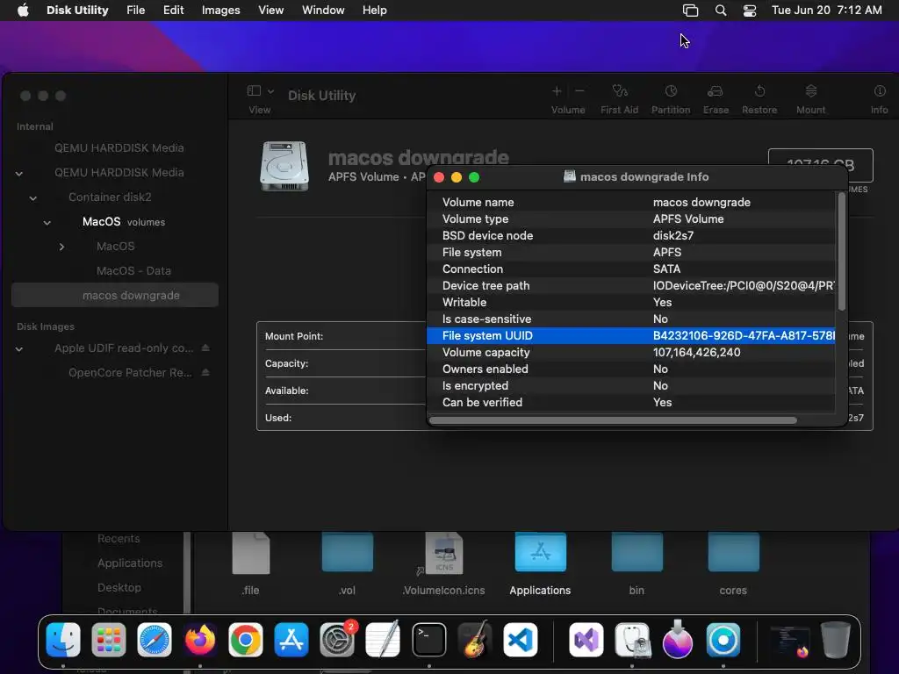Screen dimensions: 899x674
Task: Open the App Store from the Dock
Action: click(x=291, y=640)
